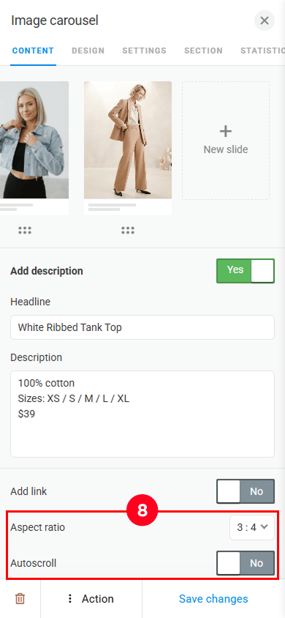Enable the Autoscroll toggle
Viewport: 285px width, 618px height.
tap(246, 563)
